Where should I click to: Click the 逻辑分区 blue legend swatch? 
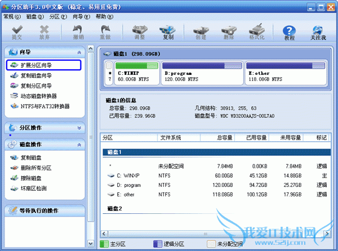158,244
